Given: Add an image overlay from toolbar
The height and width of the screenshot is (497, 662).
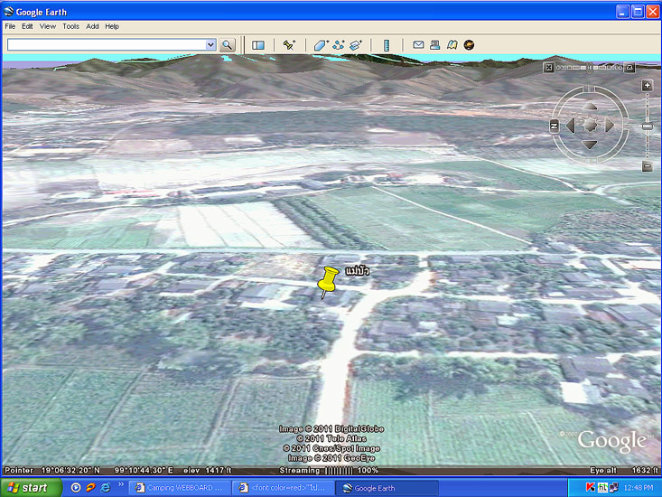Looking at the screenshot, I should coord(356,44).
